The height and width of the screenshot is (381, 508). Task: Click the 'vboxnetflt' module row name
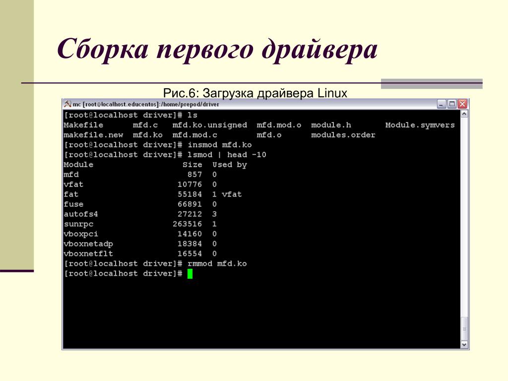tap(88, 254)
